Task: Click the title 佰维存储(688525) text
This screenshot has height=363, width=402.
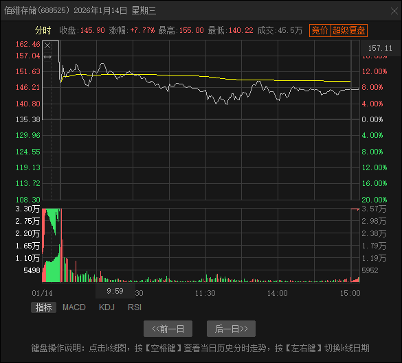Action: point(36,11)
